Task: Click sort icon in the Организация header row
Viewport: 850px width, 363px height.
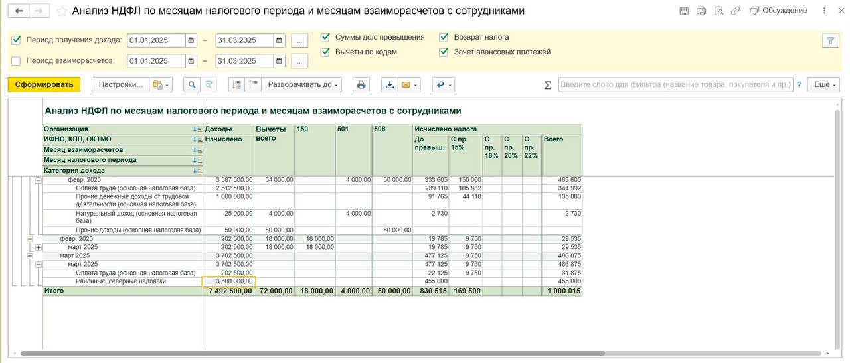Action: coord(197,129)
